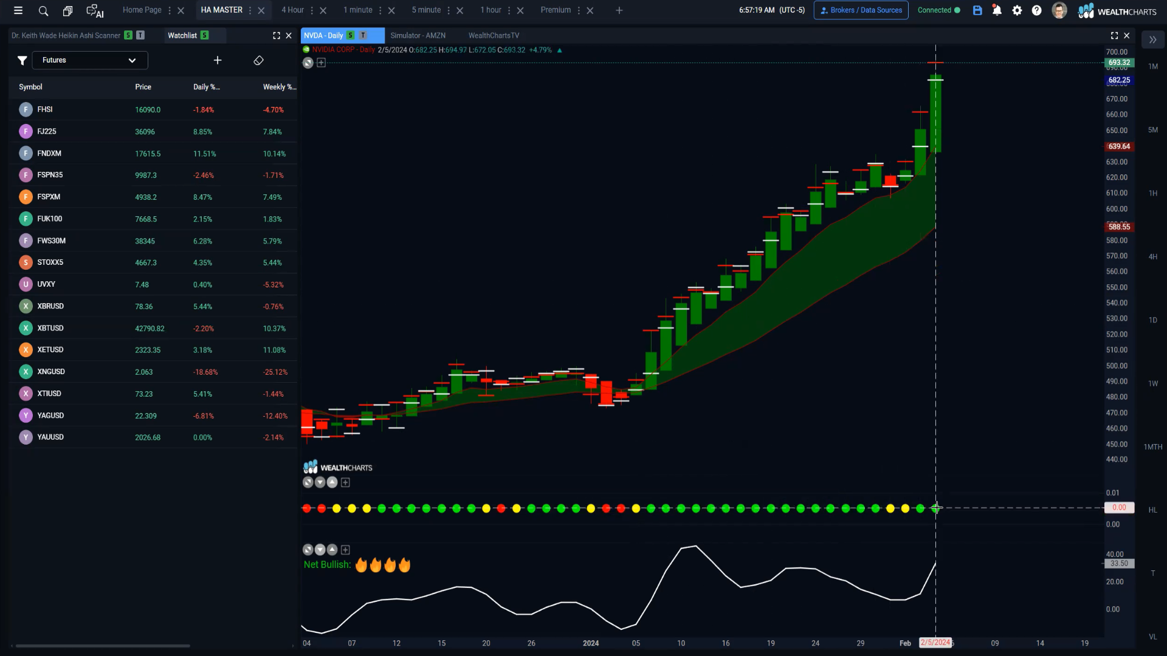Switch to the 1 minute workspace tab
The height and width of the screenshot is (656, 1167).
pyautogui.click(x=358, y=10)
